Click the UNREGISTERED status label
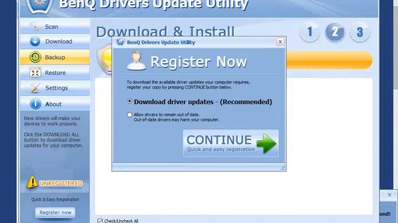Screen dimensions: 398x223 (61, 183)
